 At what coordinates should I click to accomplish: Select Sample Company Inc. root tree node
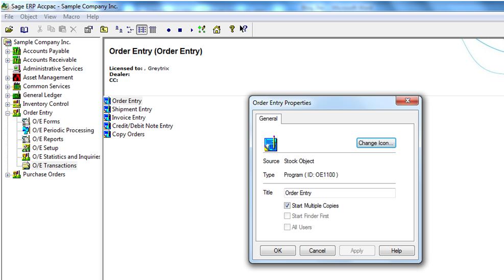42,42
